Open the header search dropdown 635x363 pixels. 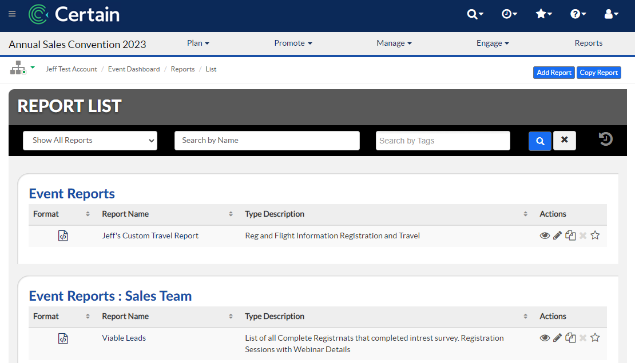click(475, 14)
